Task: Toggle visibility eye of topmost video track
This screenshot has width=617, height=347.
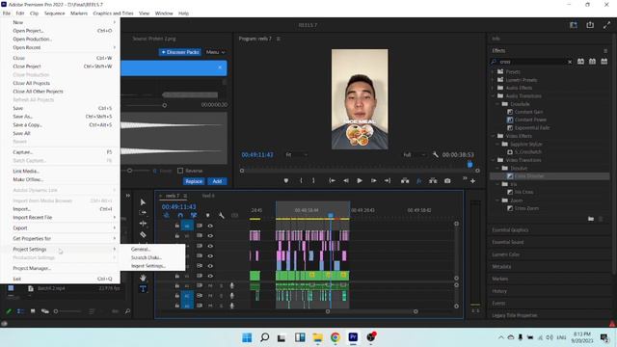Action: click(x=210, y=226)
